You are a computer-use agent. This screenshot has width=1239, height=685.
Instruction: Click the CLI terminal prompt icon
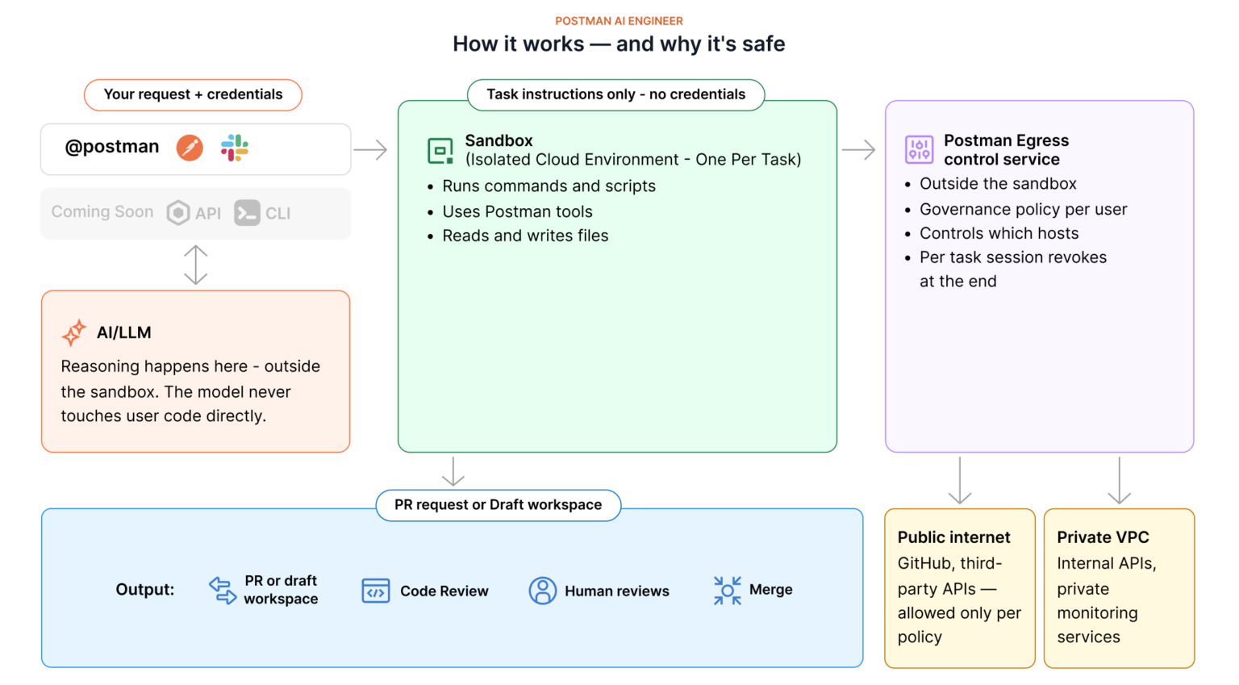pyautogui.click(x=247, y=212)
